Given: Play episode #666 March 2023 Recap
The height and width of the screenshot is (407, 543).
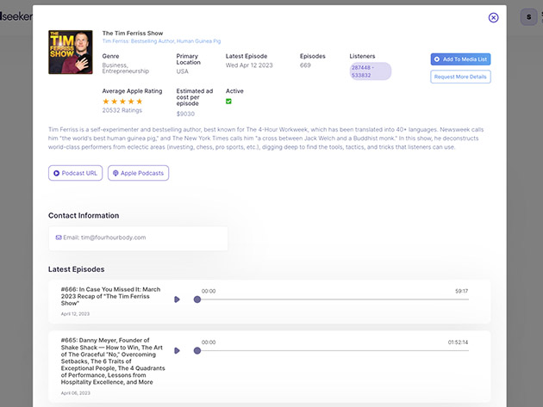Looking at the screenshot, I should coord(177,299).
